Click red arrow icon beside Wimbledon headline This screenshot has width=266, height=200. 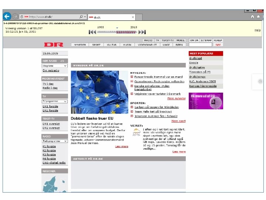click(132, 107)
